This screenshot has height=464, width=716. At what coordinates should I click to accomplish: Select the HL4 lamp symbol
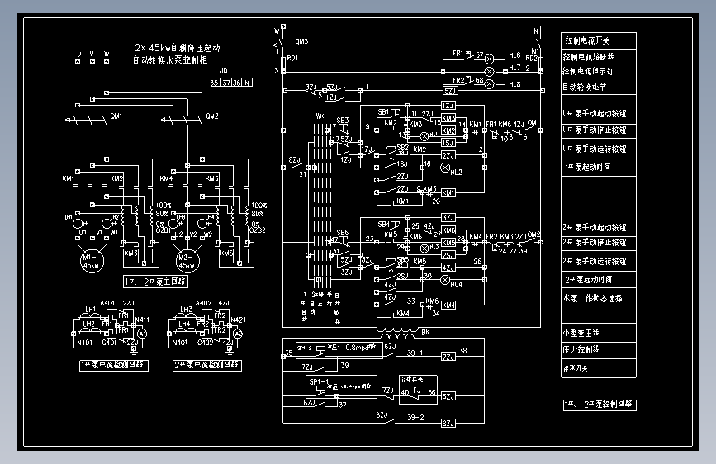coord(445,280)
